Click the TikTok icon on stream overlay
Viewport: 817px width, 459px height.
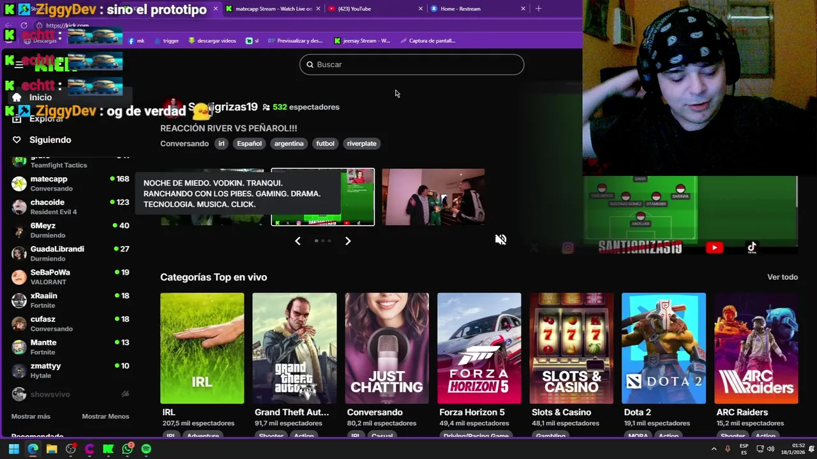[x=751, y=248]
